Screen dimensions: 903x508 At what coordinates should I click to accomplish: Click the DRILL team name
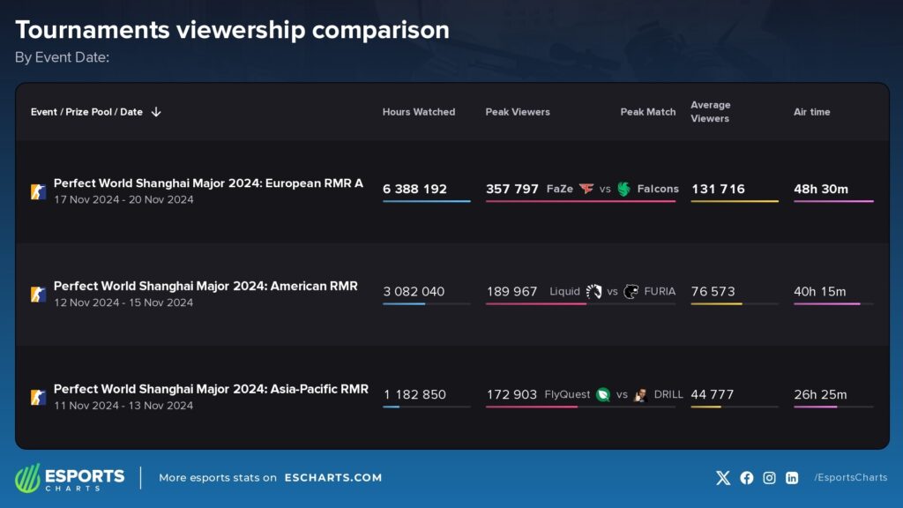[x=668, y=394]
